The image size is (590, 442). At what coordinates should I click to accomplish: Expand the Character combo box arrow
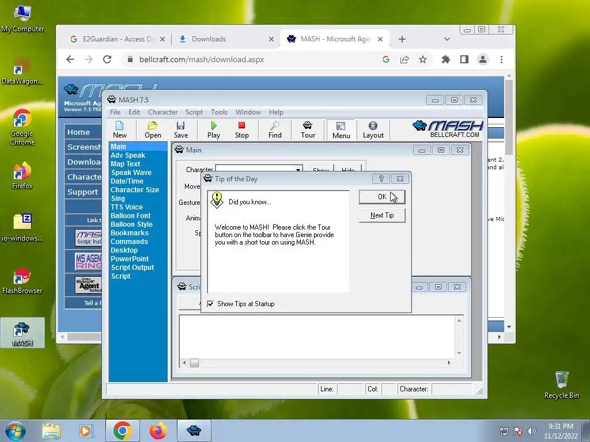click(298, 169)
